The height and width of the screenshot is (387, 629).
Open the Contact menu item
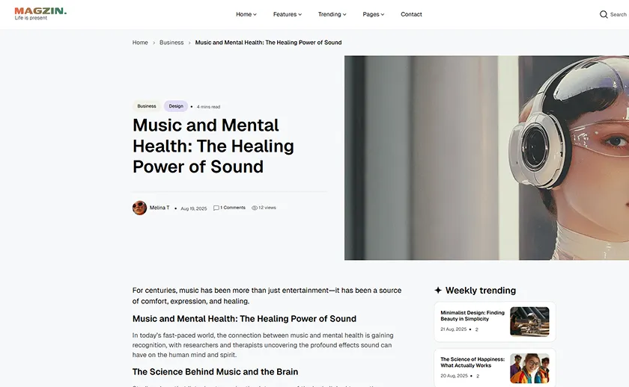pos(411,14)
